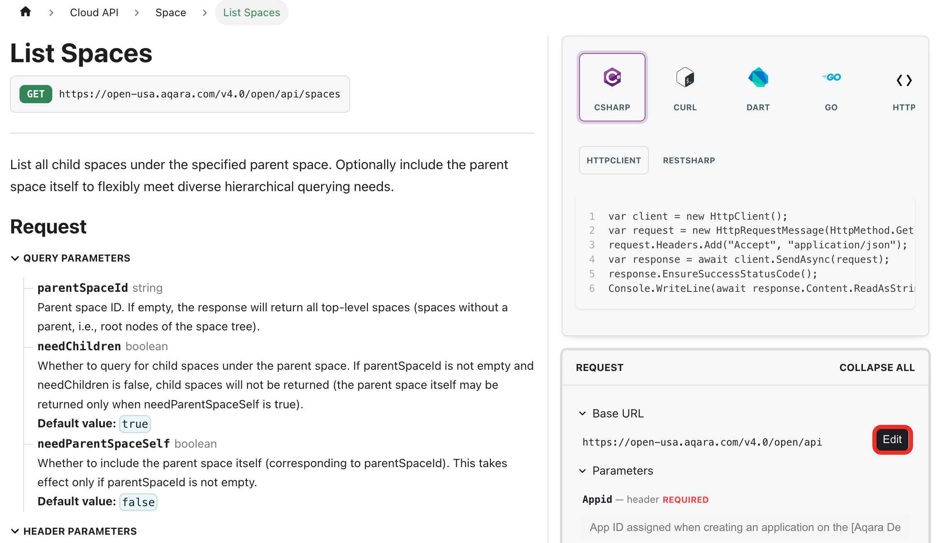Collapse the HEADER PARAMETERS section

pyautogui.click(x=15, y=531)
